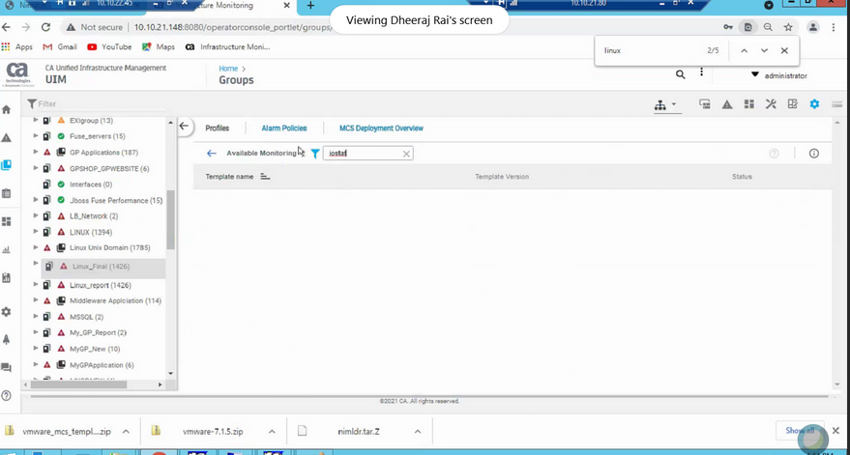850x455 pixels.
Task: Switch to the Alarm Policies tab
Action: 283,128
